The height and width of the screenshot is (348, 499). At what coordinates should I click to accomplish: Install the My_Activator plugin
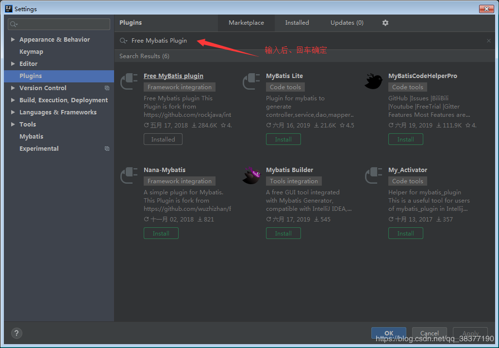coord(405,233)
